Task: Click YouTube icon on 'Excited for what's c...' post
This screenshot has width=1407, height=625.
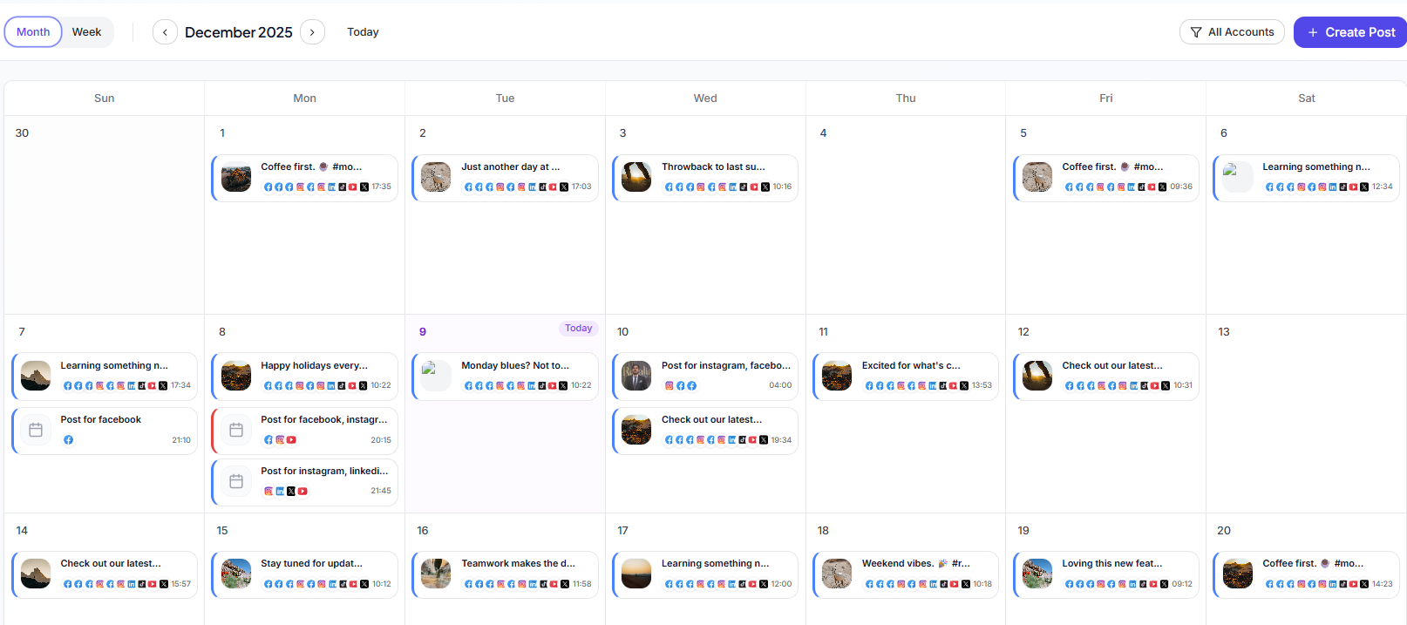Action: tap(953, 385)
